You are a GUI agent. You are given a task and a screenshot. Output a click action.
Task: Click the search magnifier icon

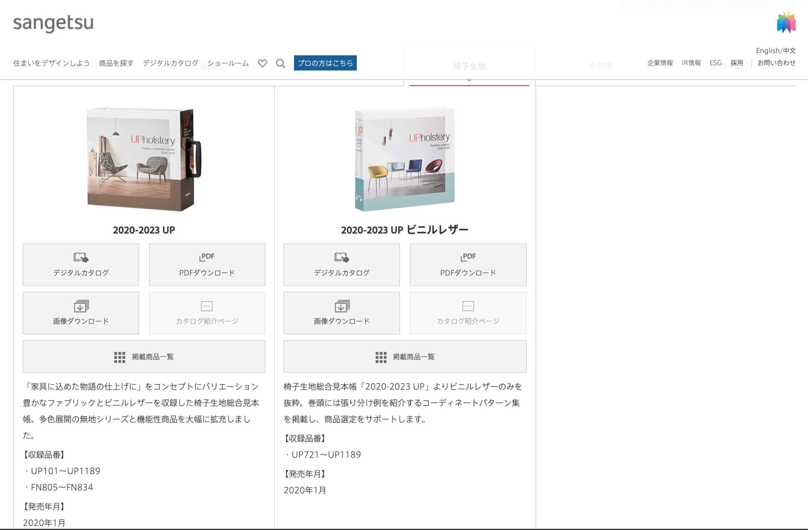(x=280, y=63)
